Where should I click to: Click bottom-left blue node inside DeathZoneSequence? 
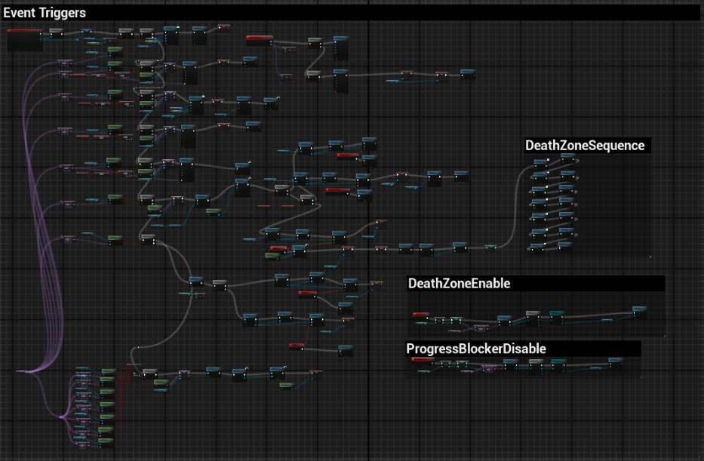[x=536, y=247]
